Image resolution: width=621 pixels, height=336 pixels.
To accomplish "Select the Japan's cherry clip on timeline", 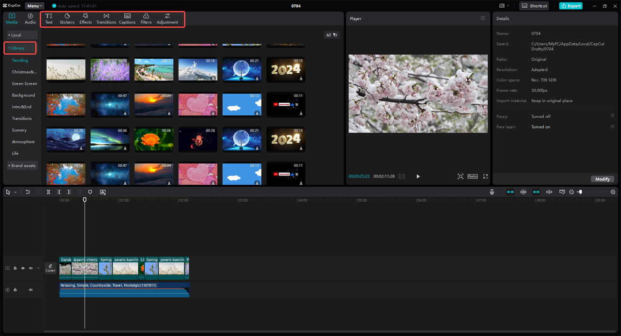I will point(85,268).
